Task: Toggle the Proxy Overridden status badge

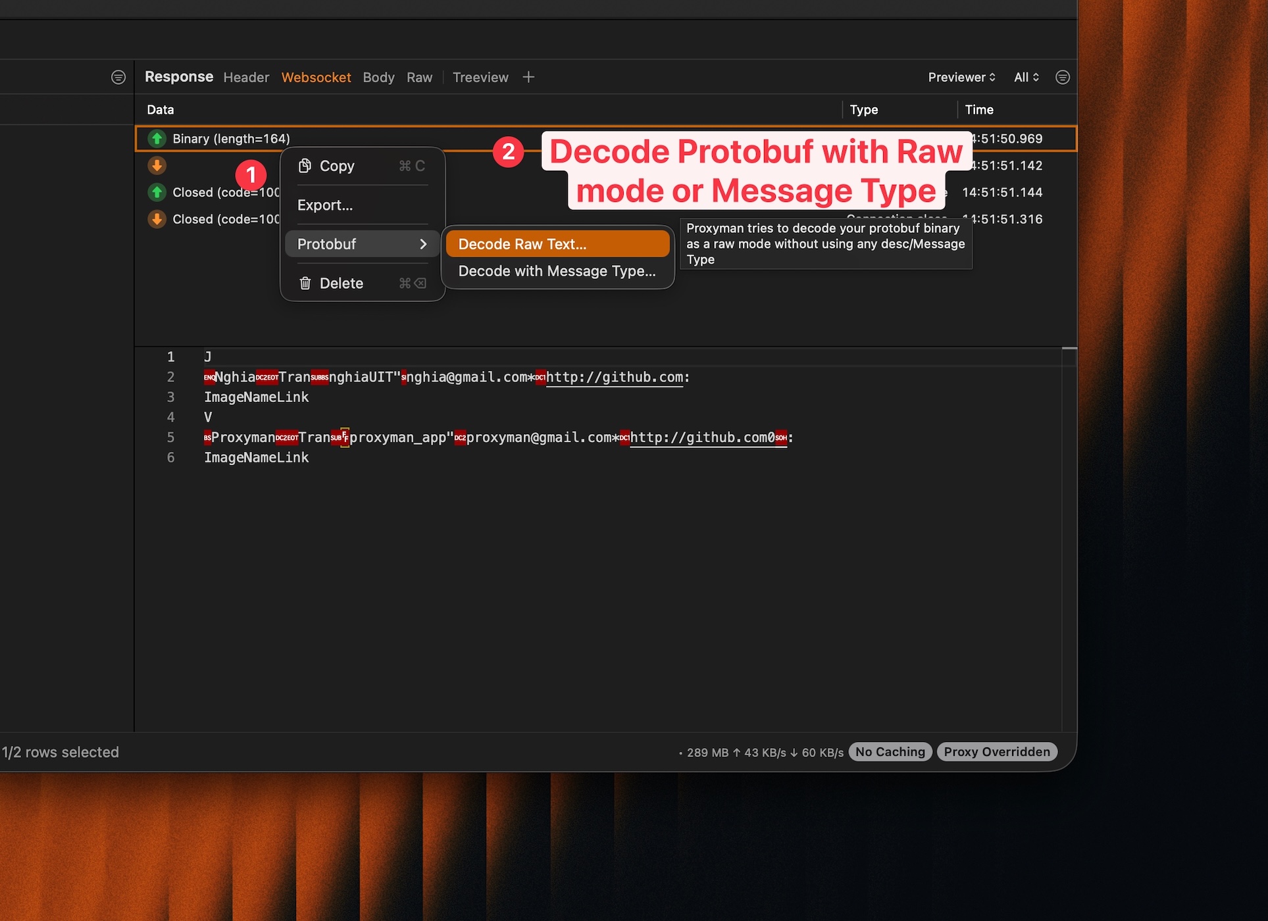Action: 996,751
